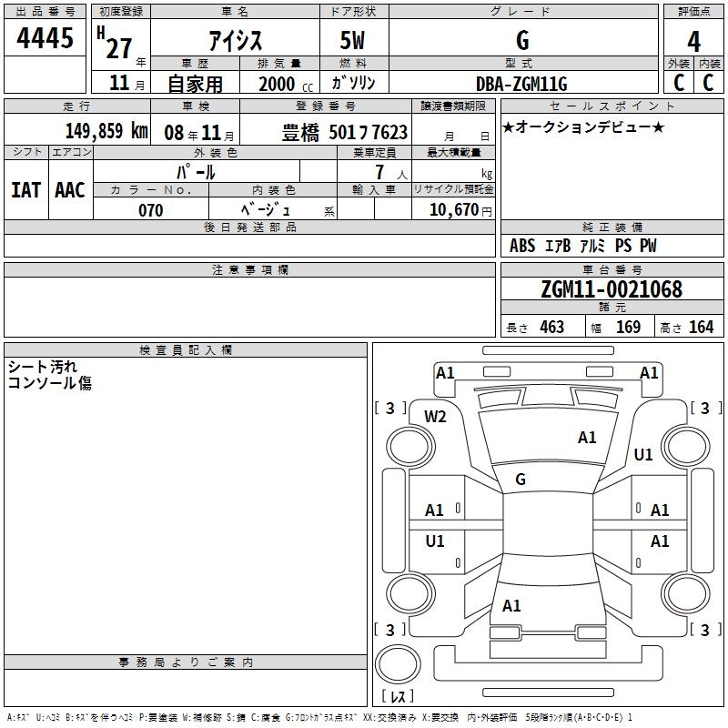Click door type 5W
The width and height of the screenshot is (728, 728).
point(352,40)
